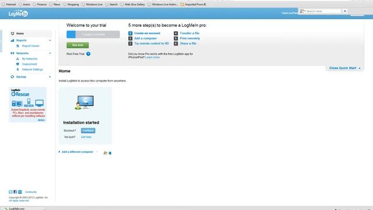This screenshot has height=210, width=373.
Task: Click the Networks icon in the sidebar
Action: (x=12, y=53)
